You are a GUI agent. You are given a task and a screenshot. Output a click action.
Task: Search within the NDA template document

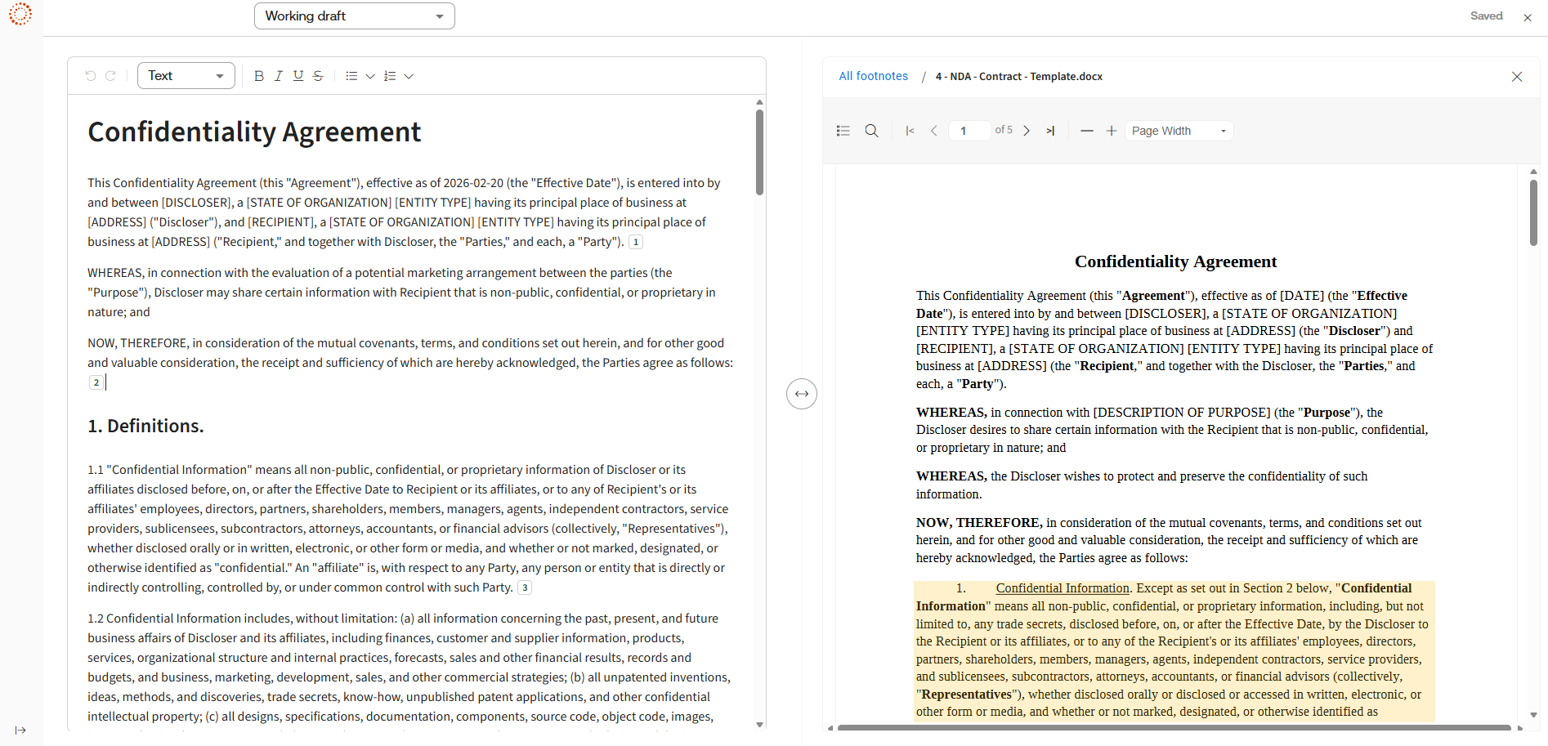coord(871,131)
